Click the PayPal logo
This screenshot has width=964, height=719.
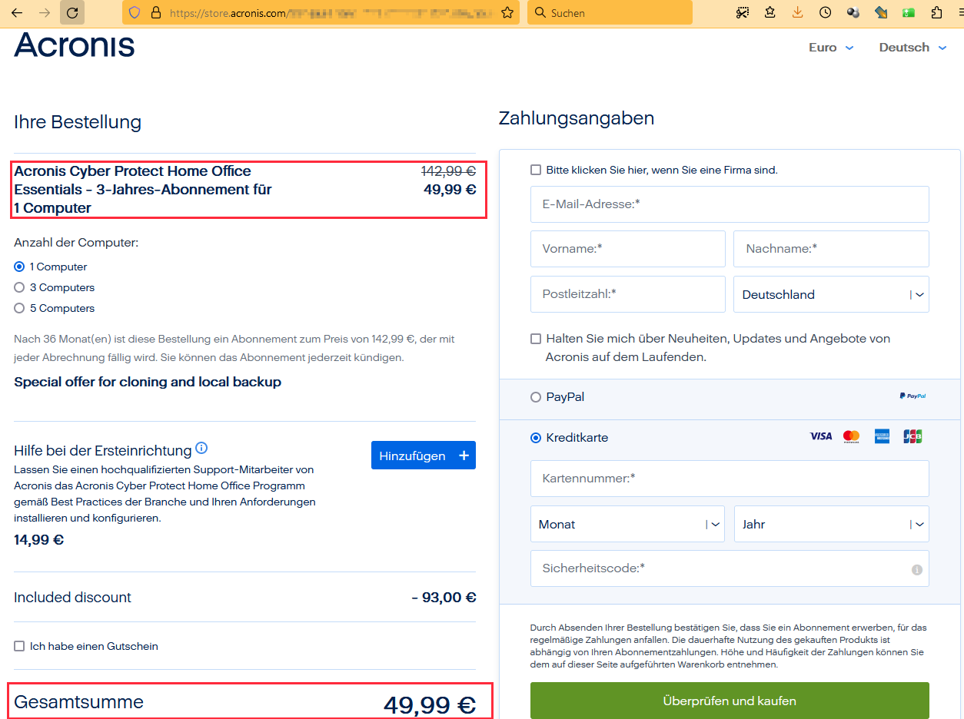click(912, 396)
